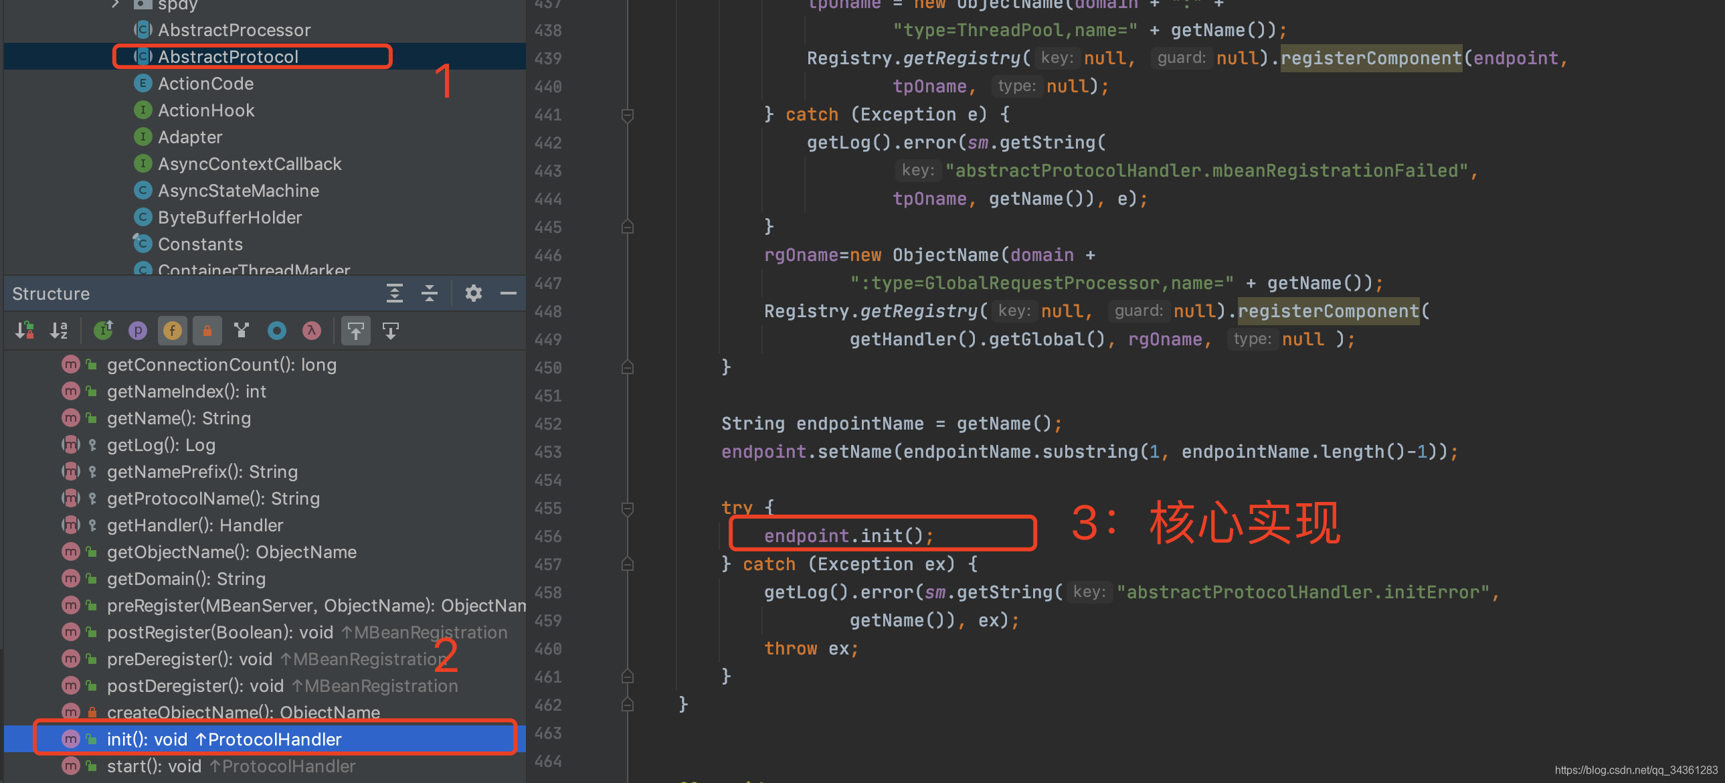Click method icon beside getConnectionCount()

(x=71, y=364)
